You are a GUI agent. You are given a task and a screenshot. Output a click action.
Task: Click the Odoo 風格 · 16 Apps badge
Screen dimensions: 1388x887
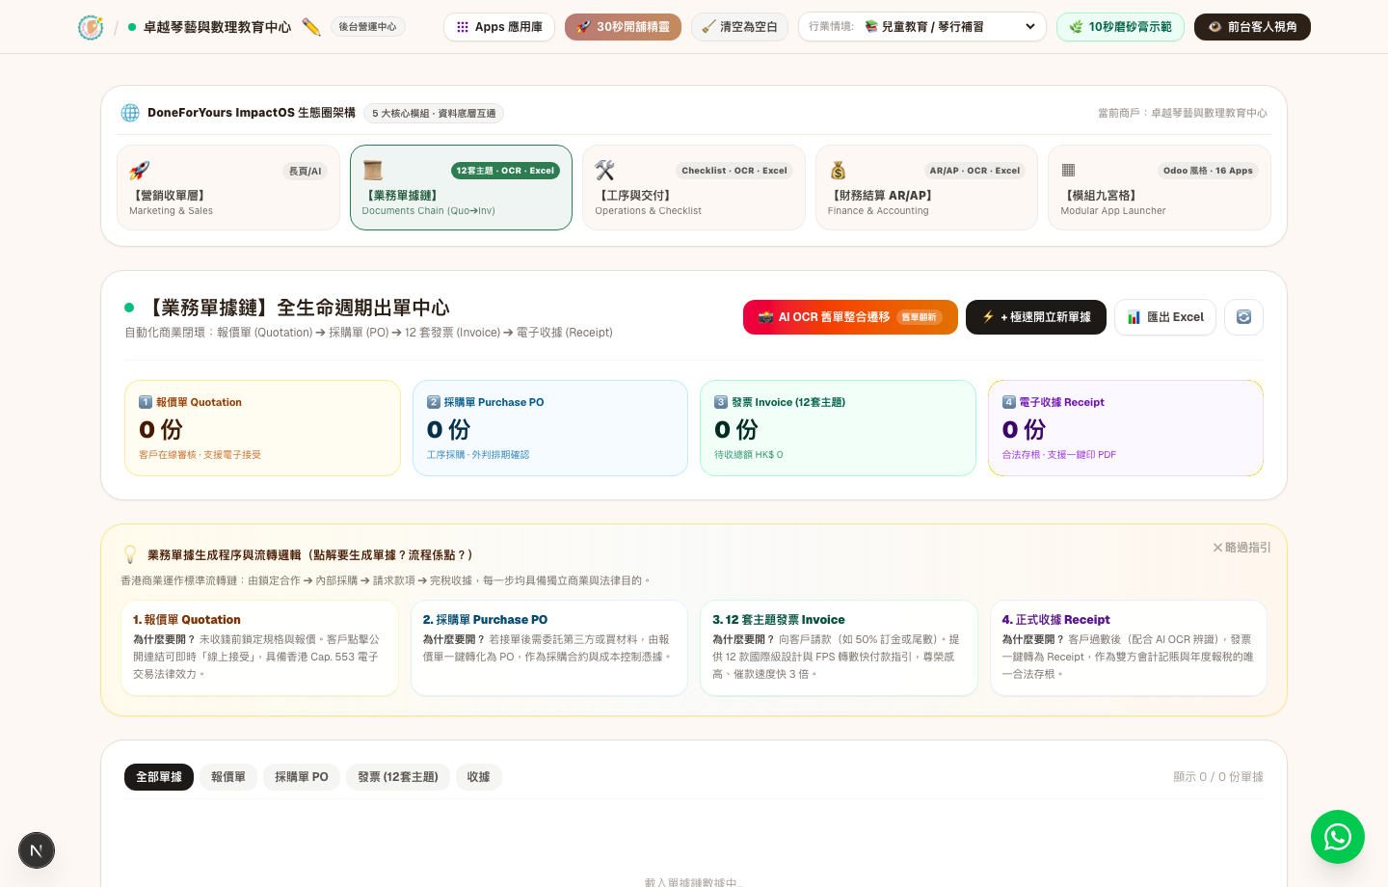(x=1208, y=171)
